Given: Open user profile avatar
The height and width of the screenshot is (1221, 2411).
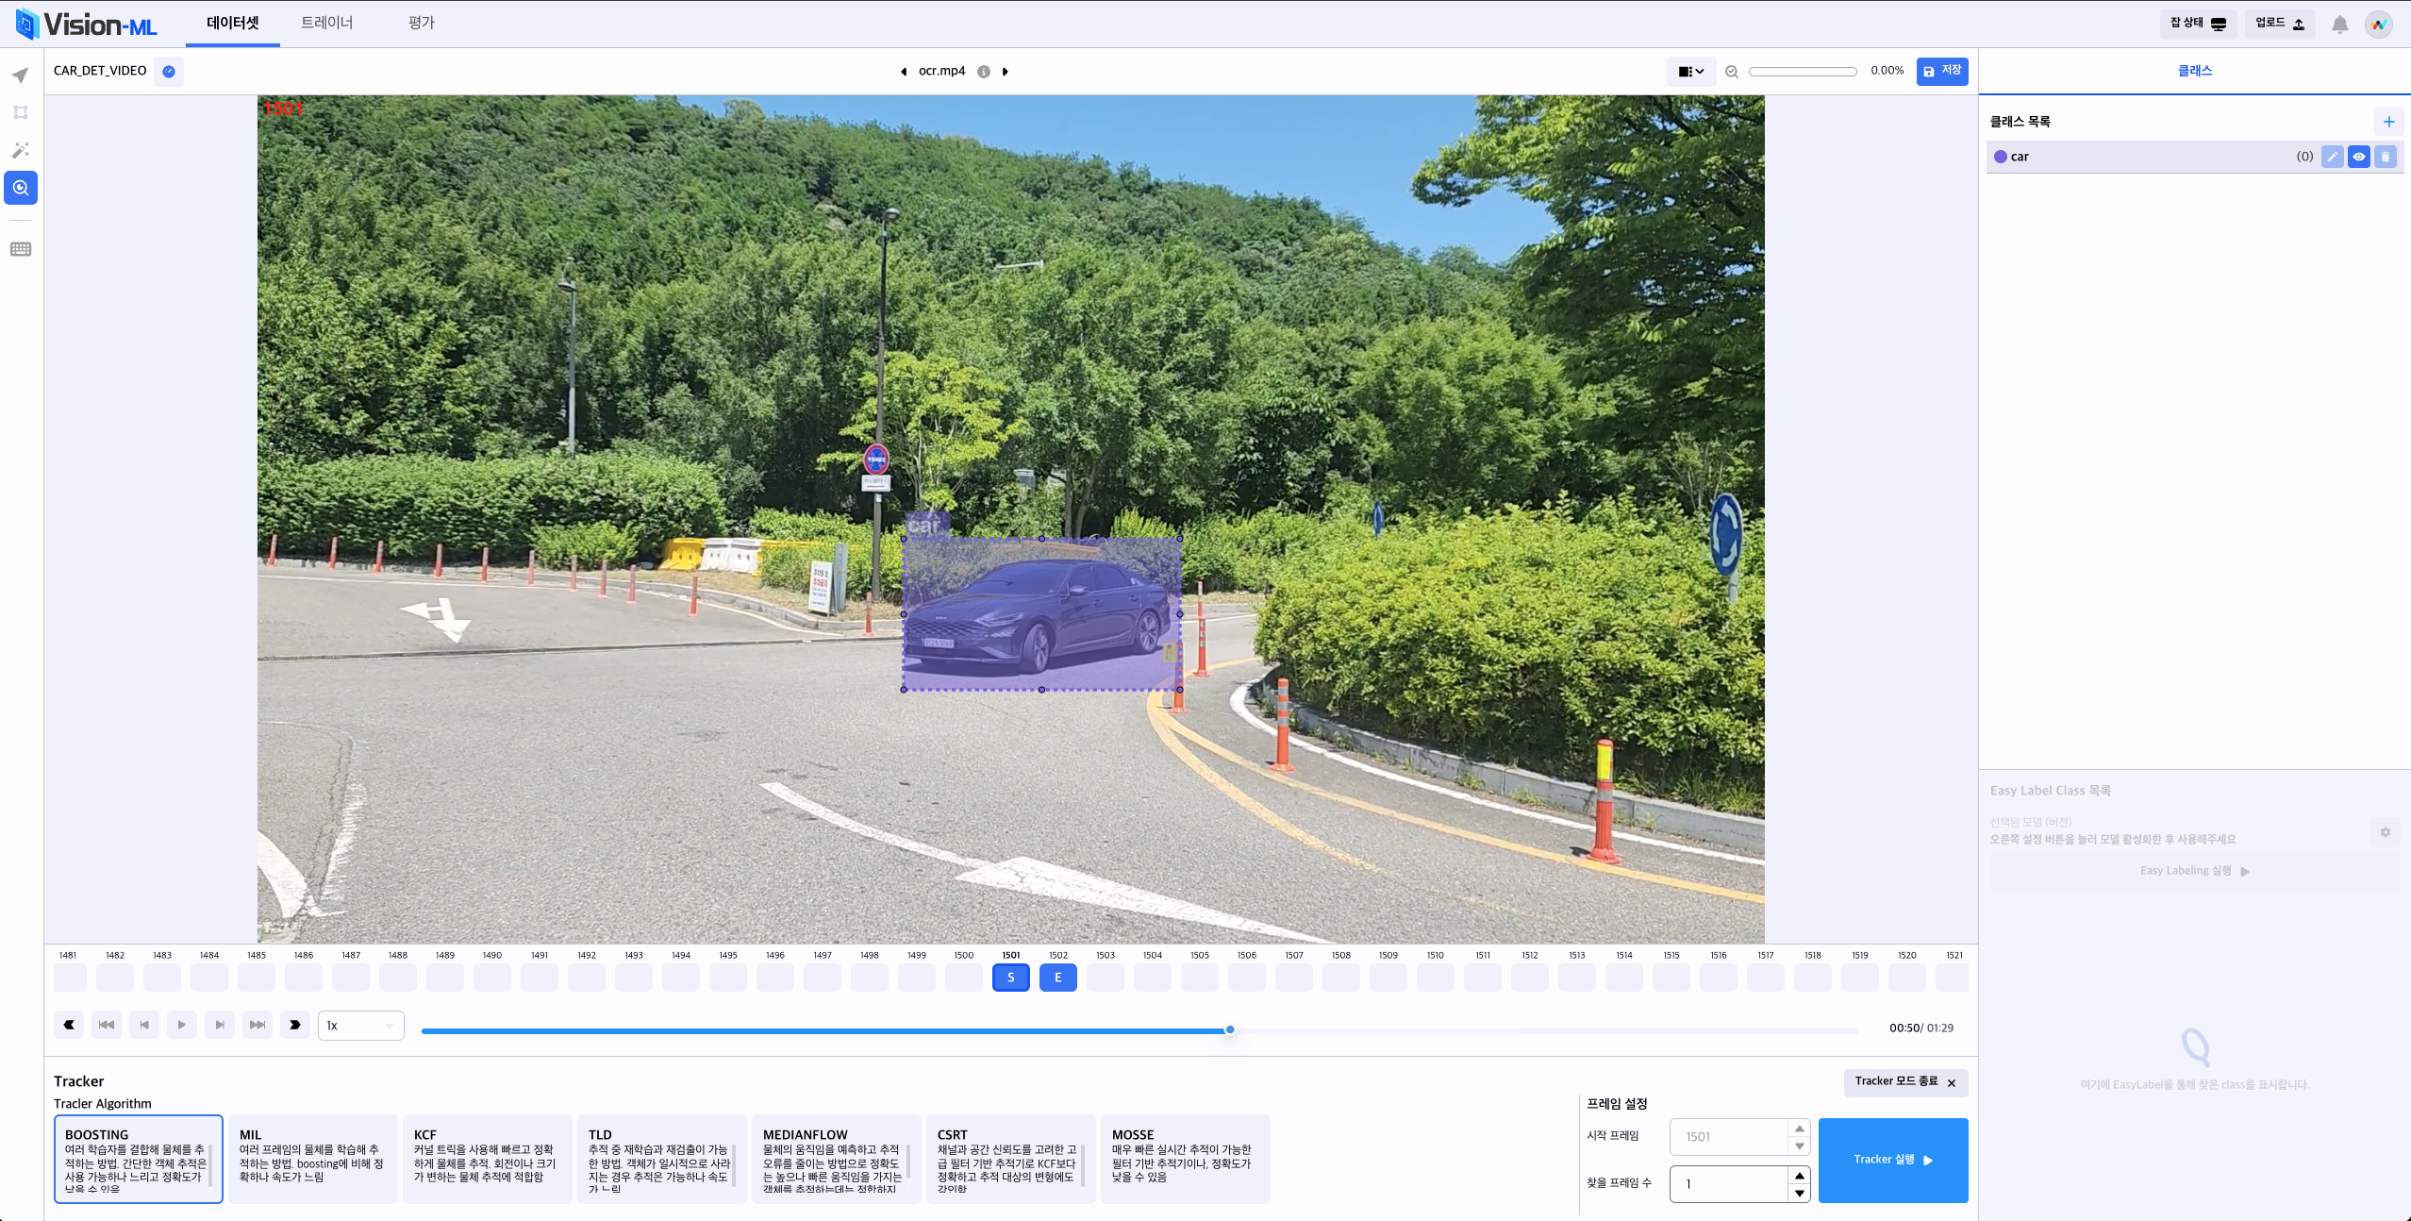Looking at the screenshot, I should click(x=2379, y=25).
